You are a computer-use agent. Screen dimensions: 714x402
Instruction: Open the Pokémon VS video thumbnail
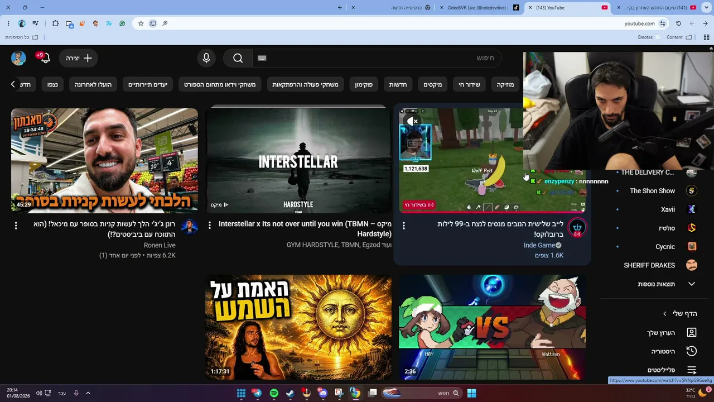click(x=493, y=327)
